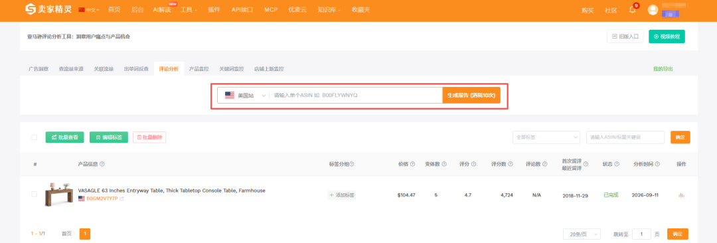
Task: Click help icon next to 评分 header
Action: 473,164
